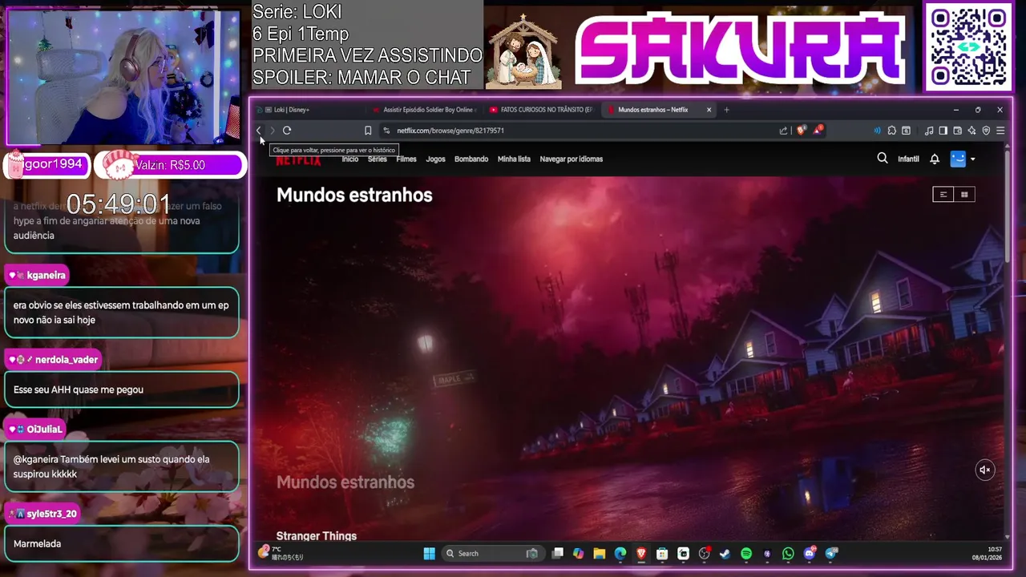Image resolution: width=1026 pixels, height=577 pixels.
Task: Click the browser forward arrow
Action: [x=273, y=131]
